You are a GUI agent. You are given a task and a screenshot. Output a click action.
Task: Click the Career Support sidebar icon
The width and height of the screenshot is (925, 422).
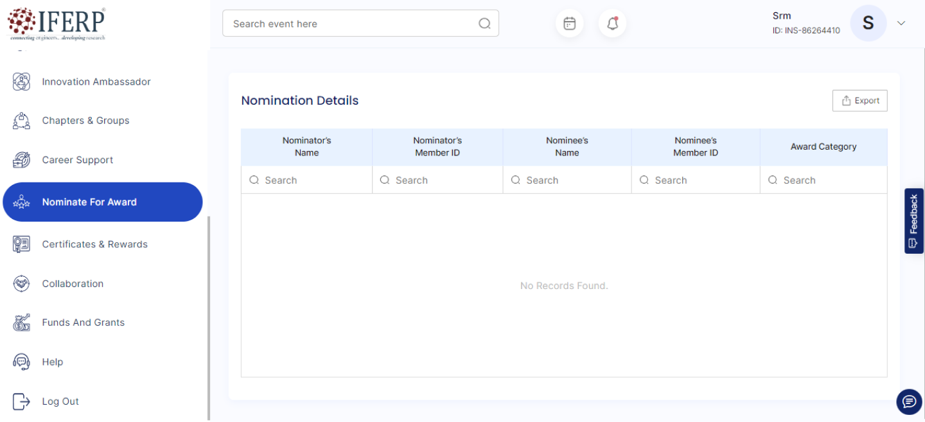[x=22, y=160]
